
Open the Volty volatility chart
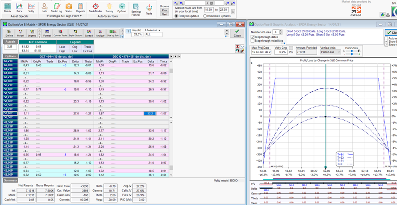(x=31, y=8)
